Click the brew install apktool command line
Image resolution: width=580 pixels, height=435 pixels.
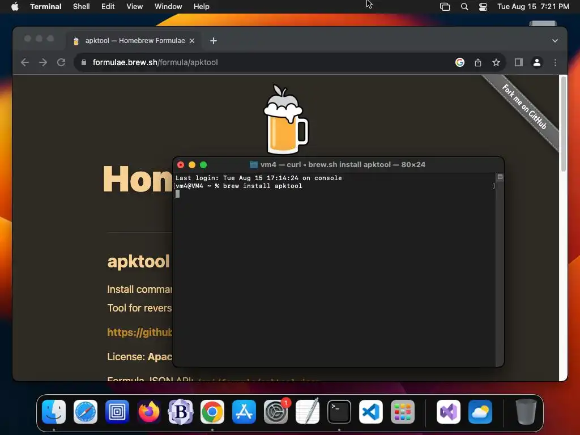238,186
